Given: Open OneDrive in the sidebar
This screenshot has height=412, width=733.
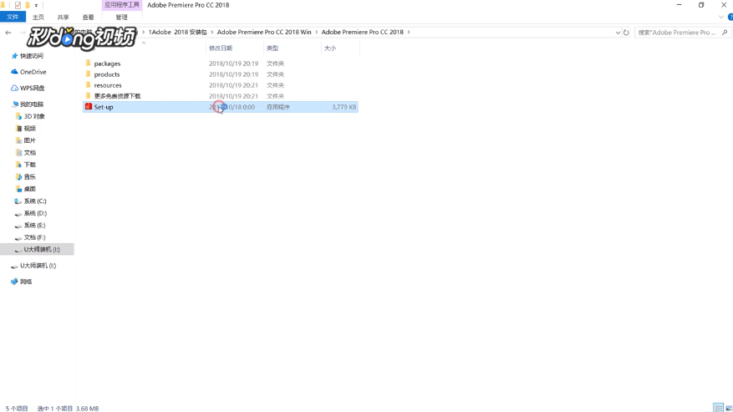Looking at the screenshot, I should (33, 72).
